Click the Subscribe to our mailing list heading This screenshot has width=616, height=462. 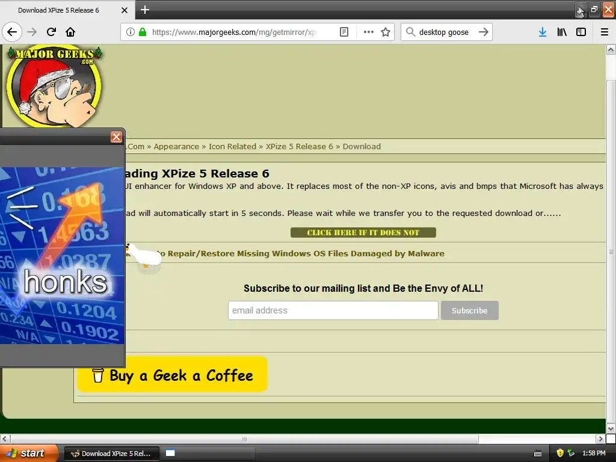point(363,288)
